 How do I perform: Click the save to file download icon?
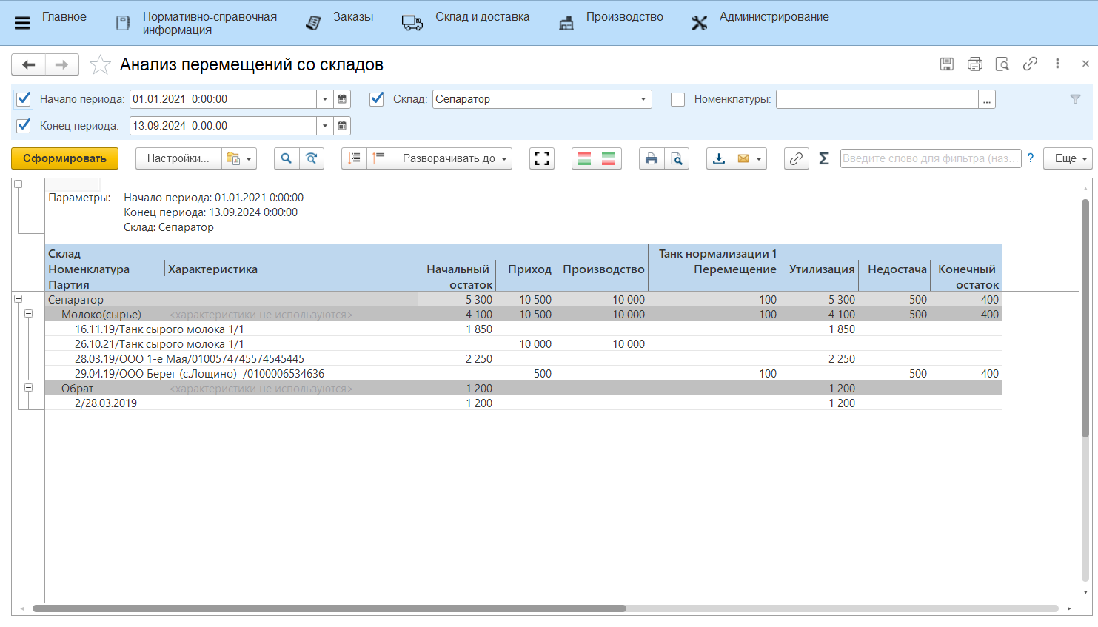tap(719, 158)
